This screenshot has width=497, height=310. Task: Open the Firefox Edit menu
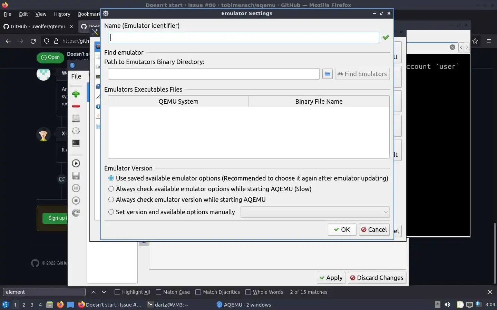click(x=23, y=14)
